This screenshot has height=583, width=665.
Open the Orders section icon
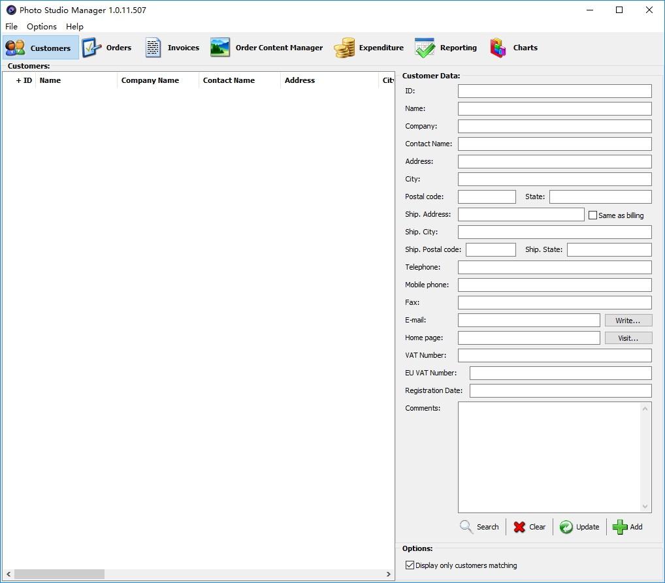tap(91, 48)
